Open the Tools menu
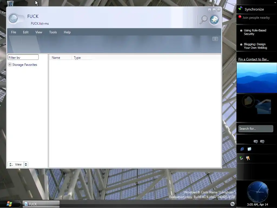This screenshot has height=208, width=277. 53,32
